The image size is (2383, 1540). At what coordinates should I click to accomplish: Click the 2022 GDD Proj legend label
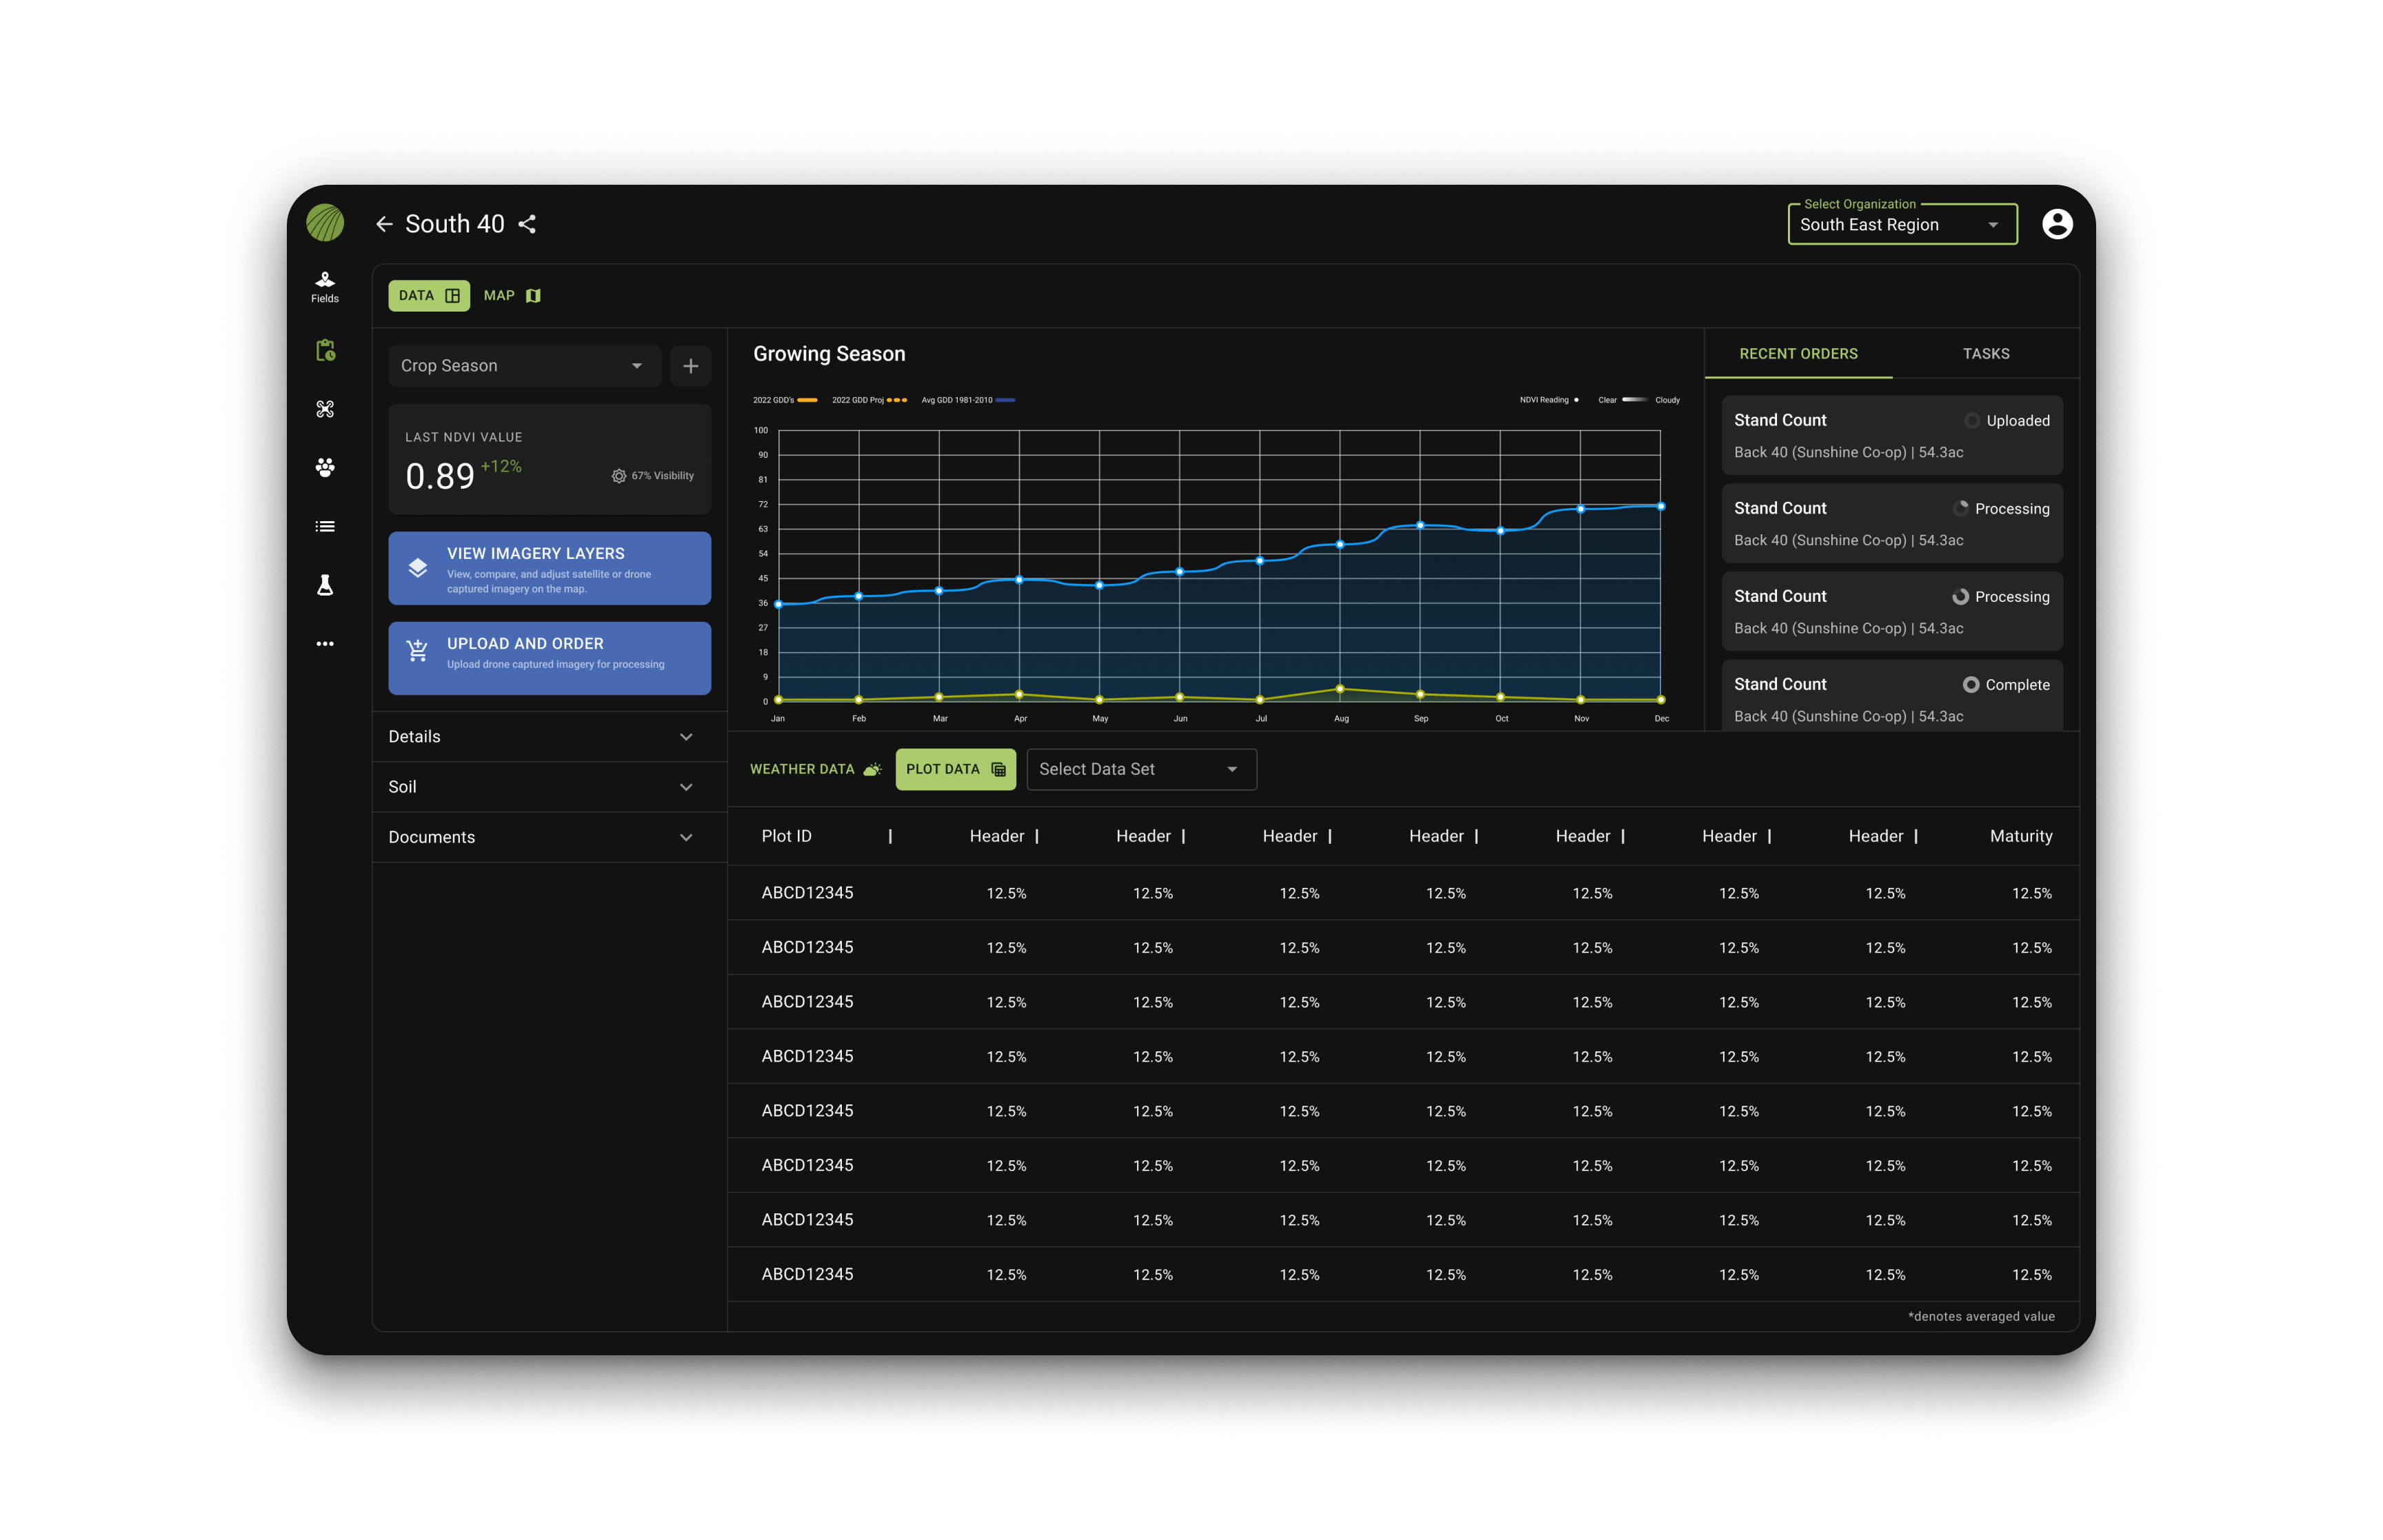click(x=857, y=400)
